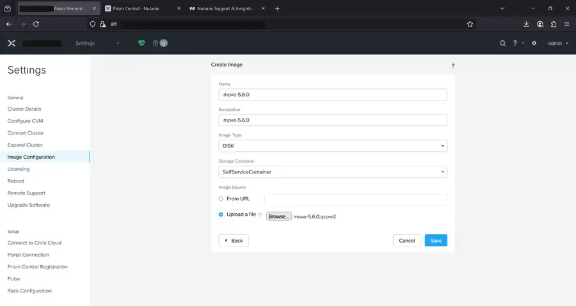Screen dimensions: 576x306
Task: Open Remote Support settings
Action: [26, 193]
